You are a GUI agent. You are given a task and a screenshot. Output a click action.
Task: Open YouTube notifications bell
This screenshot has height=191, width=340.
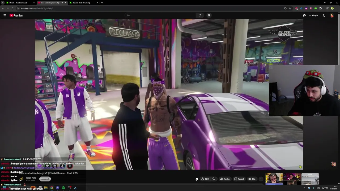point(324,15)
